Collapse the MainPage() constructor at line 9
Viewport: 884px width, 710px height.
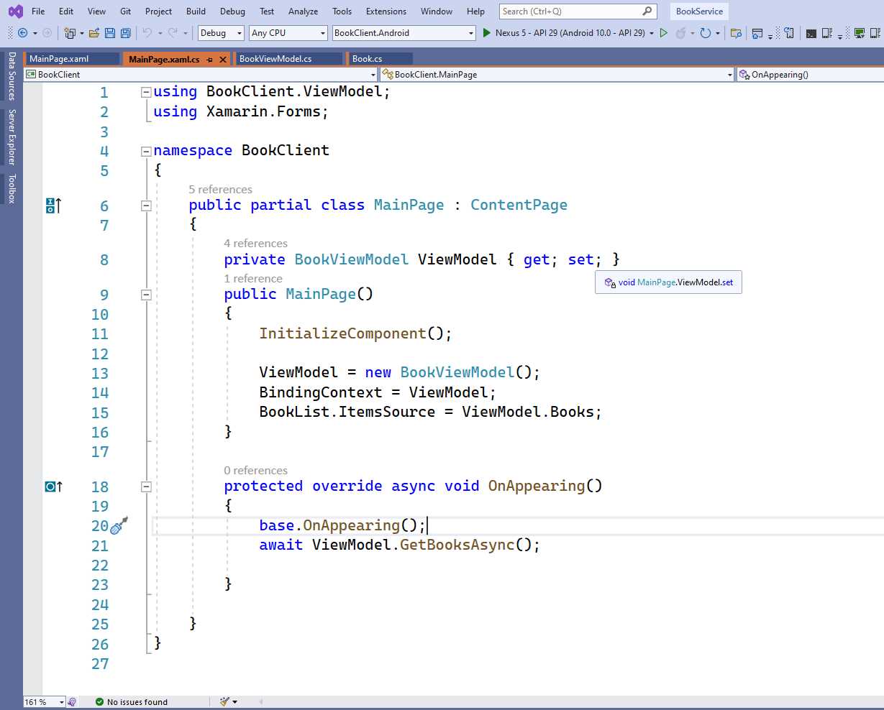(x=146, y=295)
